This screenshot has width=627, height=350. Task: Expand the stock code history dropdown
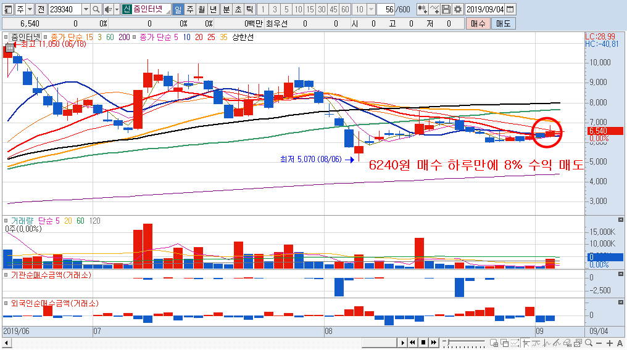(x=86, y=9)
